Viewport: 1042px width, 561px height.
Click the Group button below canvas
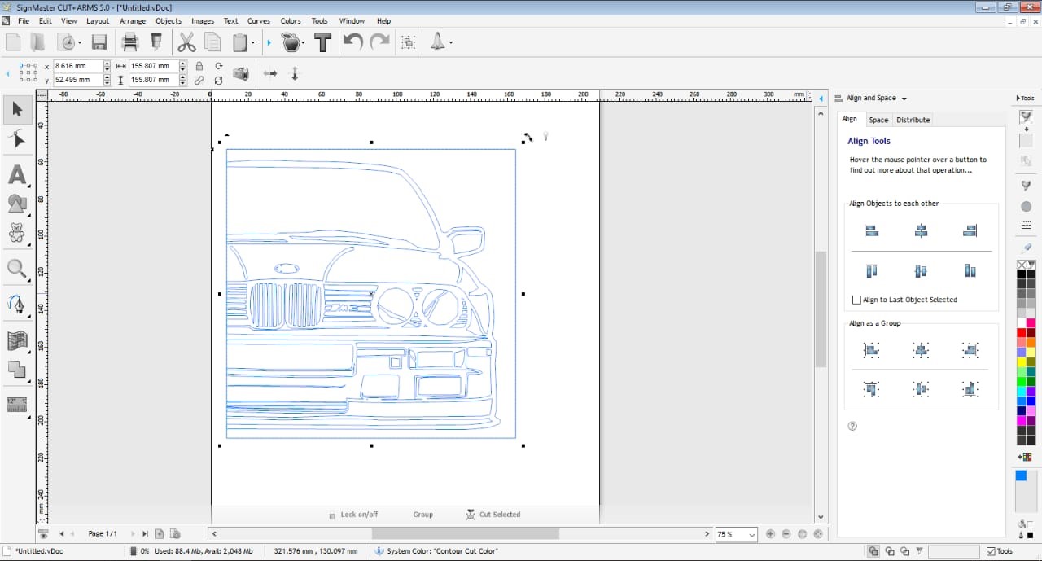pos(422,515)
